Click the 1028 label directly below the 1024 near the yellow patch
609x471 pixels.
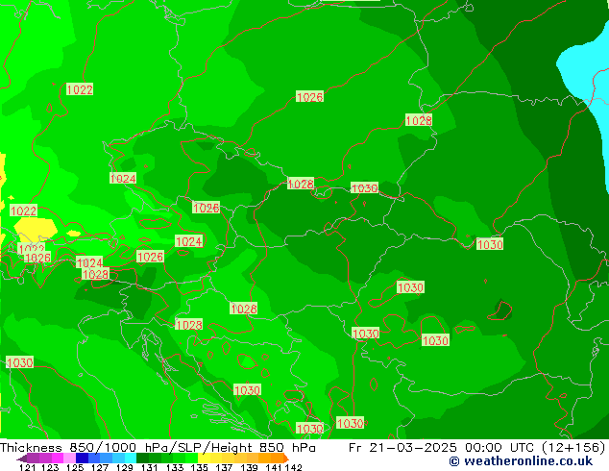click(95, 274)
